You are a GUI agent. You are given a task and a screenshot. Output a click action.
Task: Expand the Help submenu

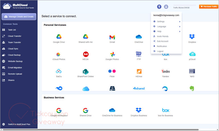click(x=166, y=31)
